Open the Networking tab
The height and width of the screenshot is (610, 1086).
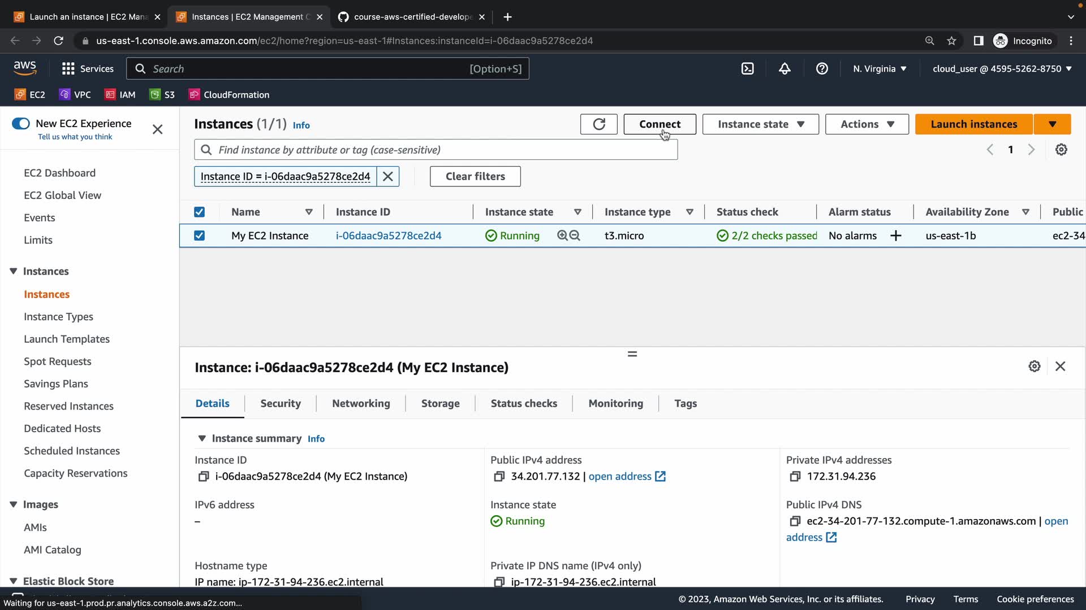click(x=361, y=403)
